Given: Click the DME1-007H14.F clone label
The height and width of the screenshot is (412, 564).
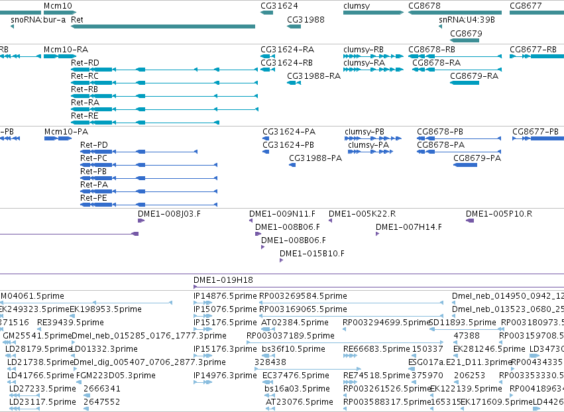Looking at the screenshot, I should [409, 227].
